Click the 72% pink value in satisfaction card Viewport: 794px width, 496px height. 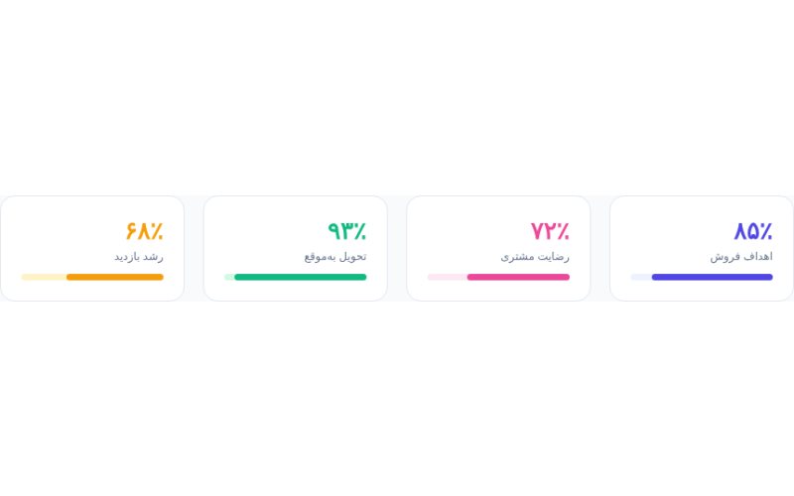click(550, 231)
